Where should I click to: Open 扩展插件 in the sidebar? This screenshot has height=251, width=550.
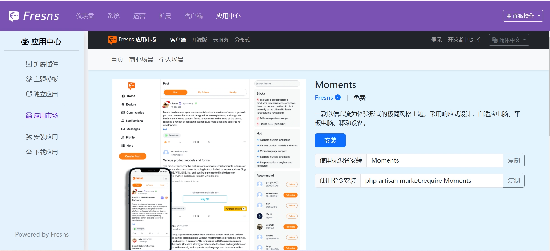[42, 64]
